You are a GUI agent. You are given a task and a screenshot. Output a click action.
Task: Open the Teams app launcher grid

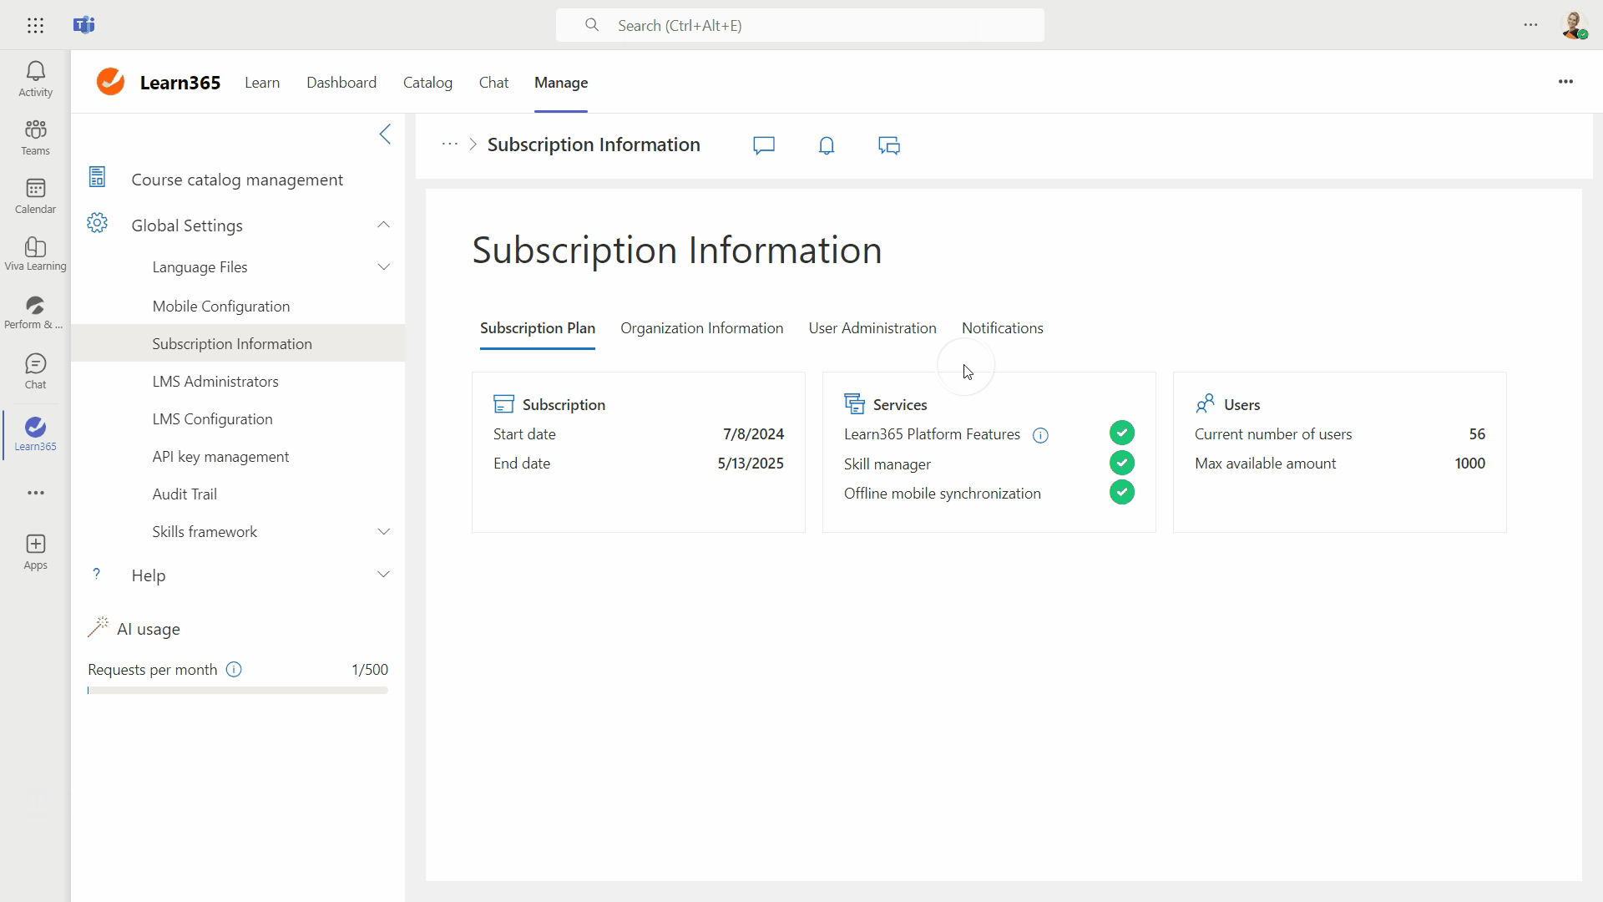coord(35,25)
